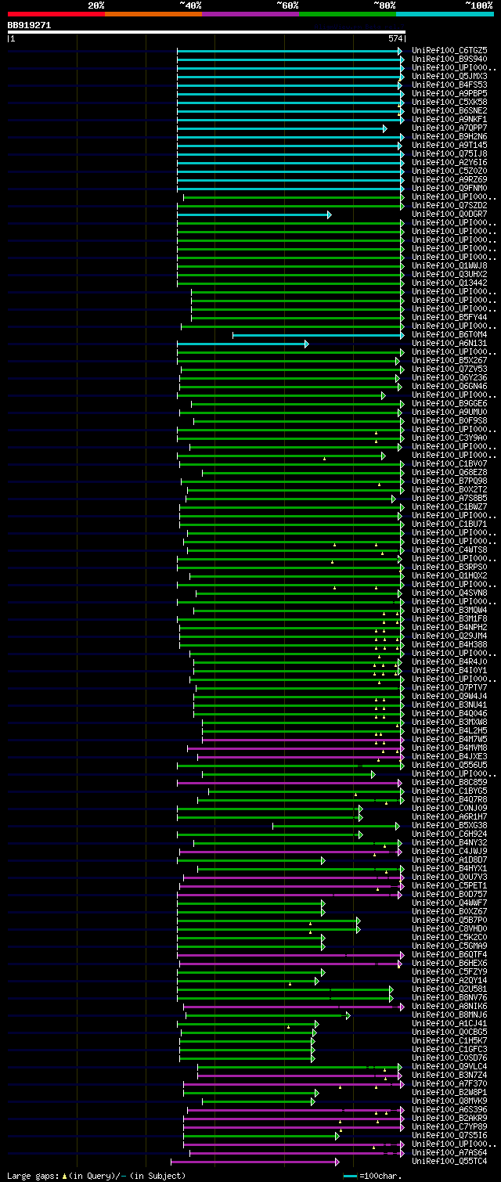Viewport: 501px width, 1182px height.
Task: Select the UniRef100_Q6GN46 label
Action: pyautogui.click(x=449, y=386)
